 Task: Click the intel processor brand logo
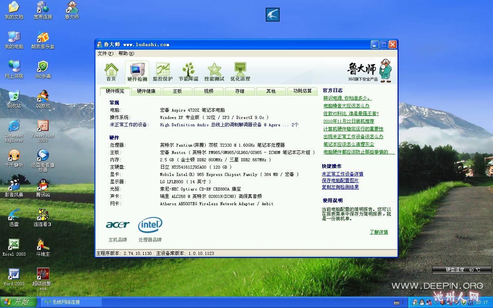click(150, 225)
